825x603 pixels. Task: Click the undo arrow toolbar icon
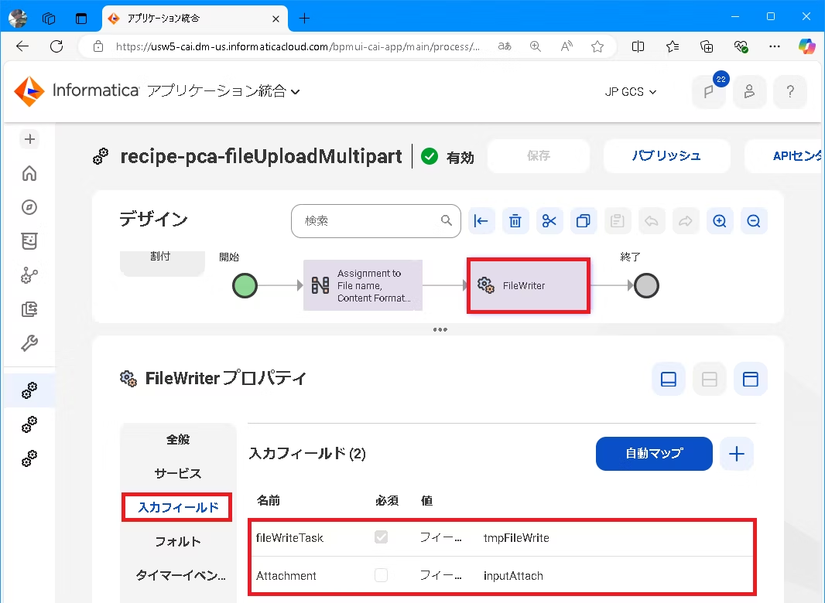(x=652, y=221)
